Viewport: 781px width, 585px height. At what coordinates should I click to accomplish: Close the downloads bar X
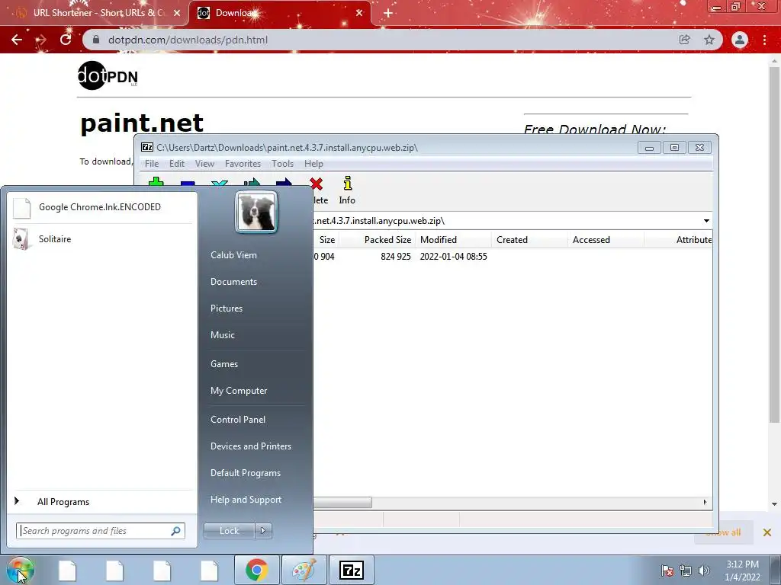(767, 532)
